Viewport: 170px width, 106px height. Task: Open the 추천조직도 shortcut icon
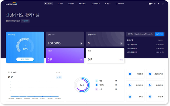[x=130, y=85]
